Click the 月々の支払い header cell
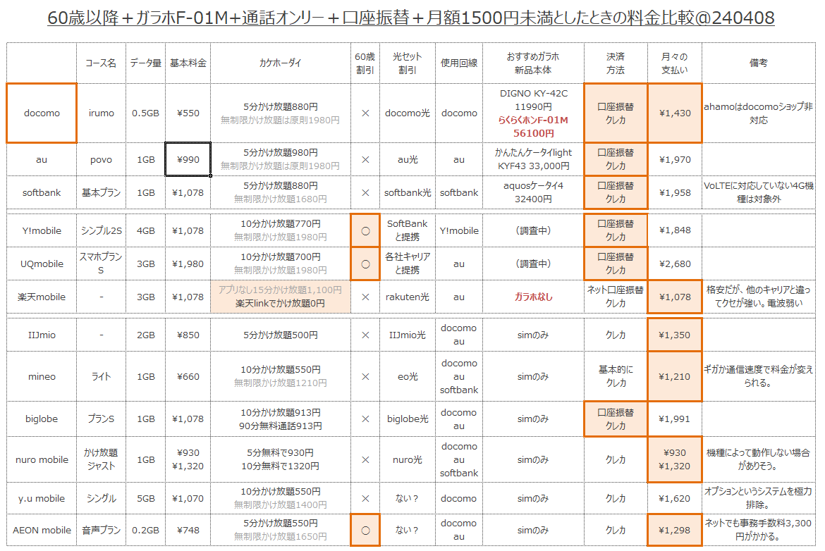The height and width of the screenshot is (551, 825). 674,63
